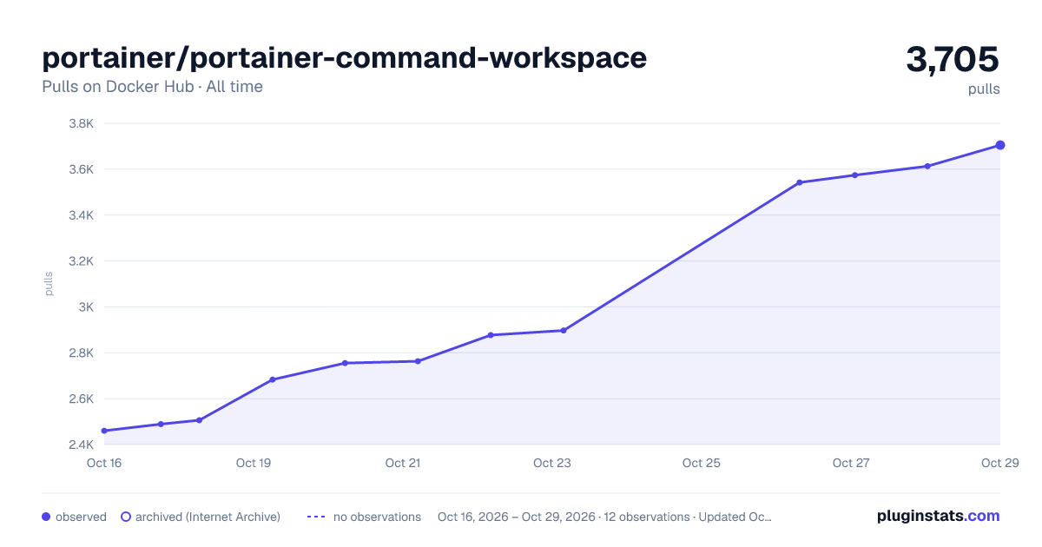Viewport: 1042px width, 547px height.
Task: Click the 3.2K y-axis label
Action: 82,261
